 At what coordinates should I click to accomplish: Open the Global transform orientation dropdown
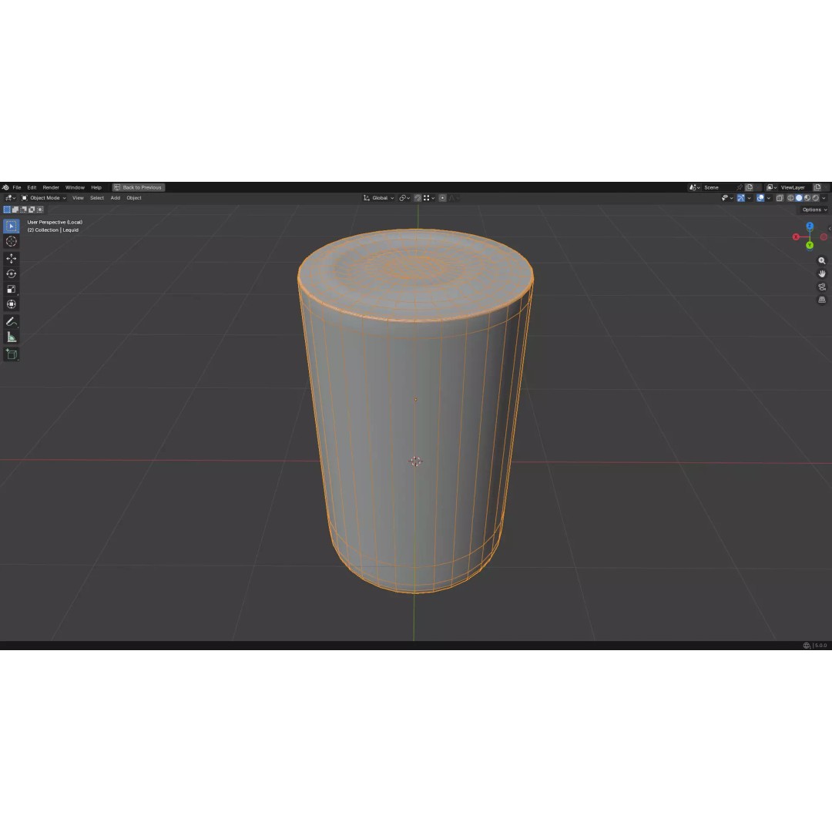pyautogui.click(x=379, y=198)
